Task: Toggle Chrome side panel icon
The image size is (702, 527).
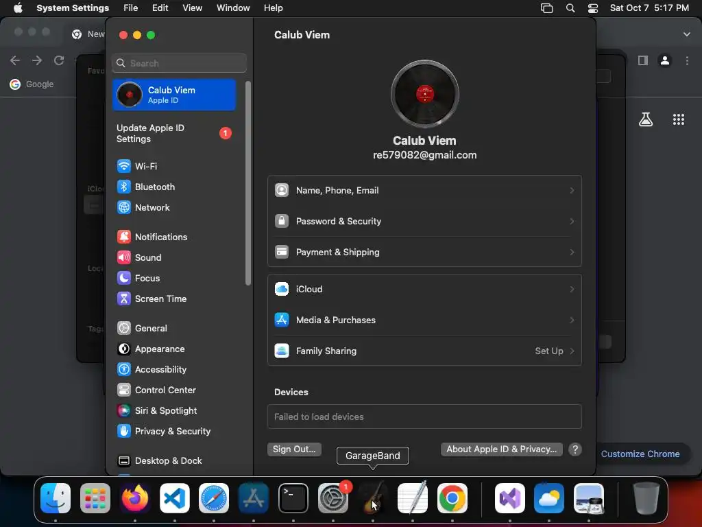Action: pos(643,60)
